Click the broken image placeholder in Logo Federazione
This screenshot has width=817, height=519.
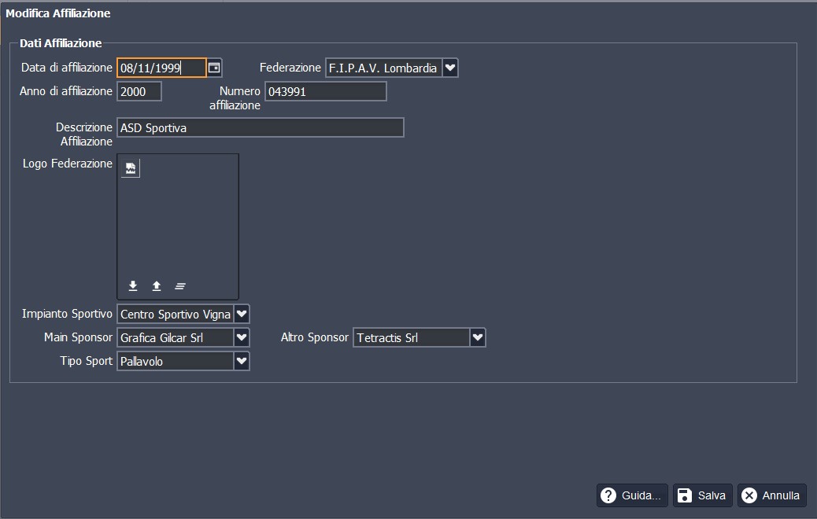[131, 168]
